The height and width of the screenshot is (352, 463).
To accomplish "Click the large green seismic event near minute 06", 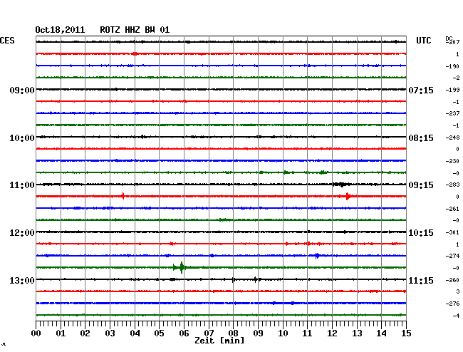I will pos(180,267).
